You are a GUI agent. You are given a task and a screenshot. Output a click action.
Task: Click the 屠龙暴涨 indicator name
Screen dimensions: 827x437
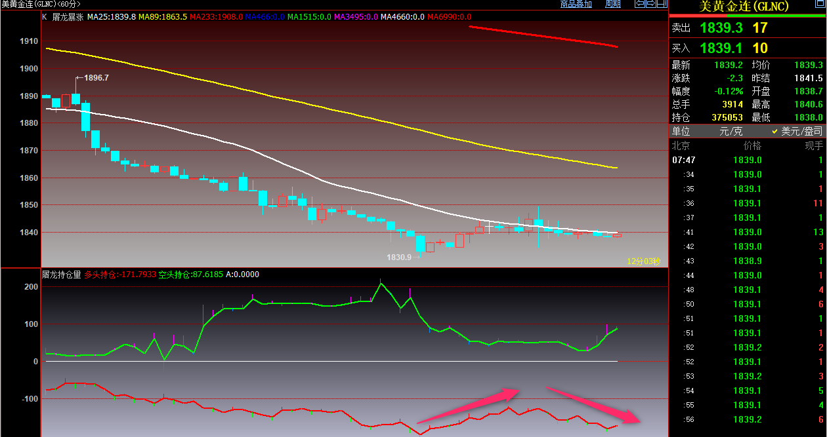tap(68, 16)
